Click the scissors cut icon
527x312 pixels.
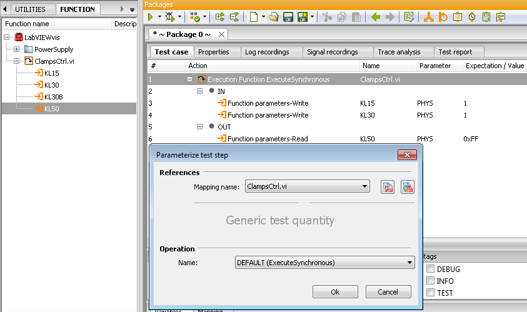[327, 17]
